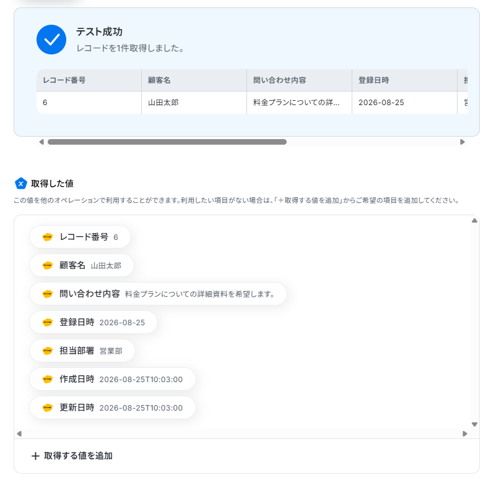
Task: Click the kintone icon in 作成日時 chip
Action: click(48, 380)
